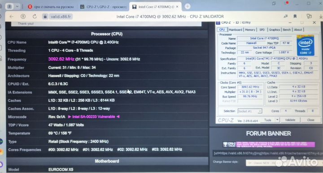Viewport: 323px width, 173px height.
Task: Open the downloads arrow icon
Action: (321, 17)
